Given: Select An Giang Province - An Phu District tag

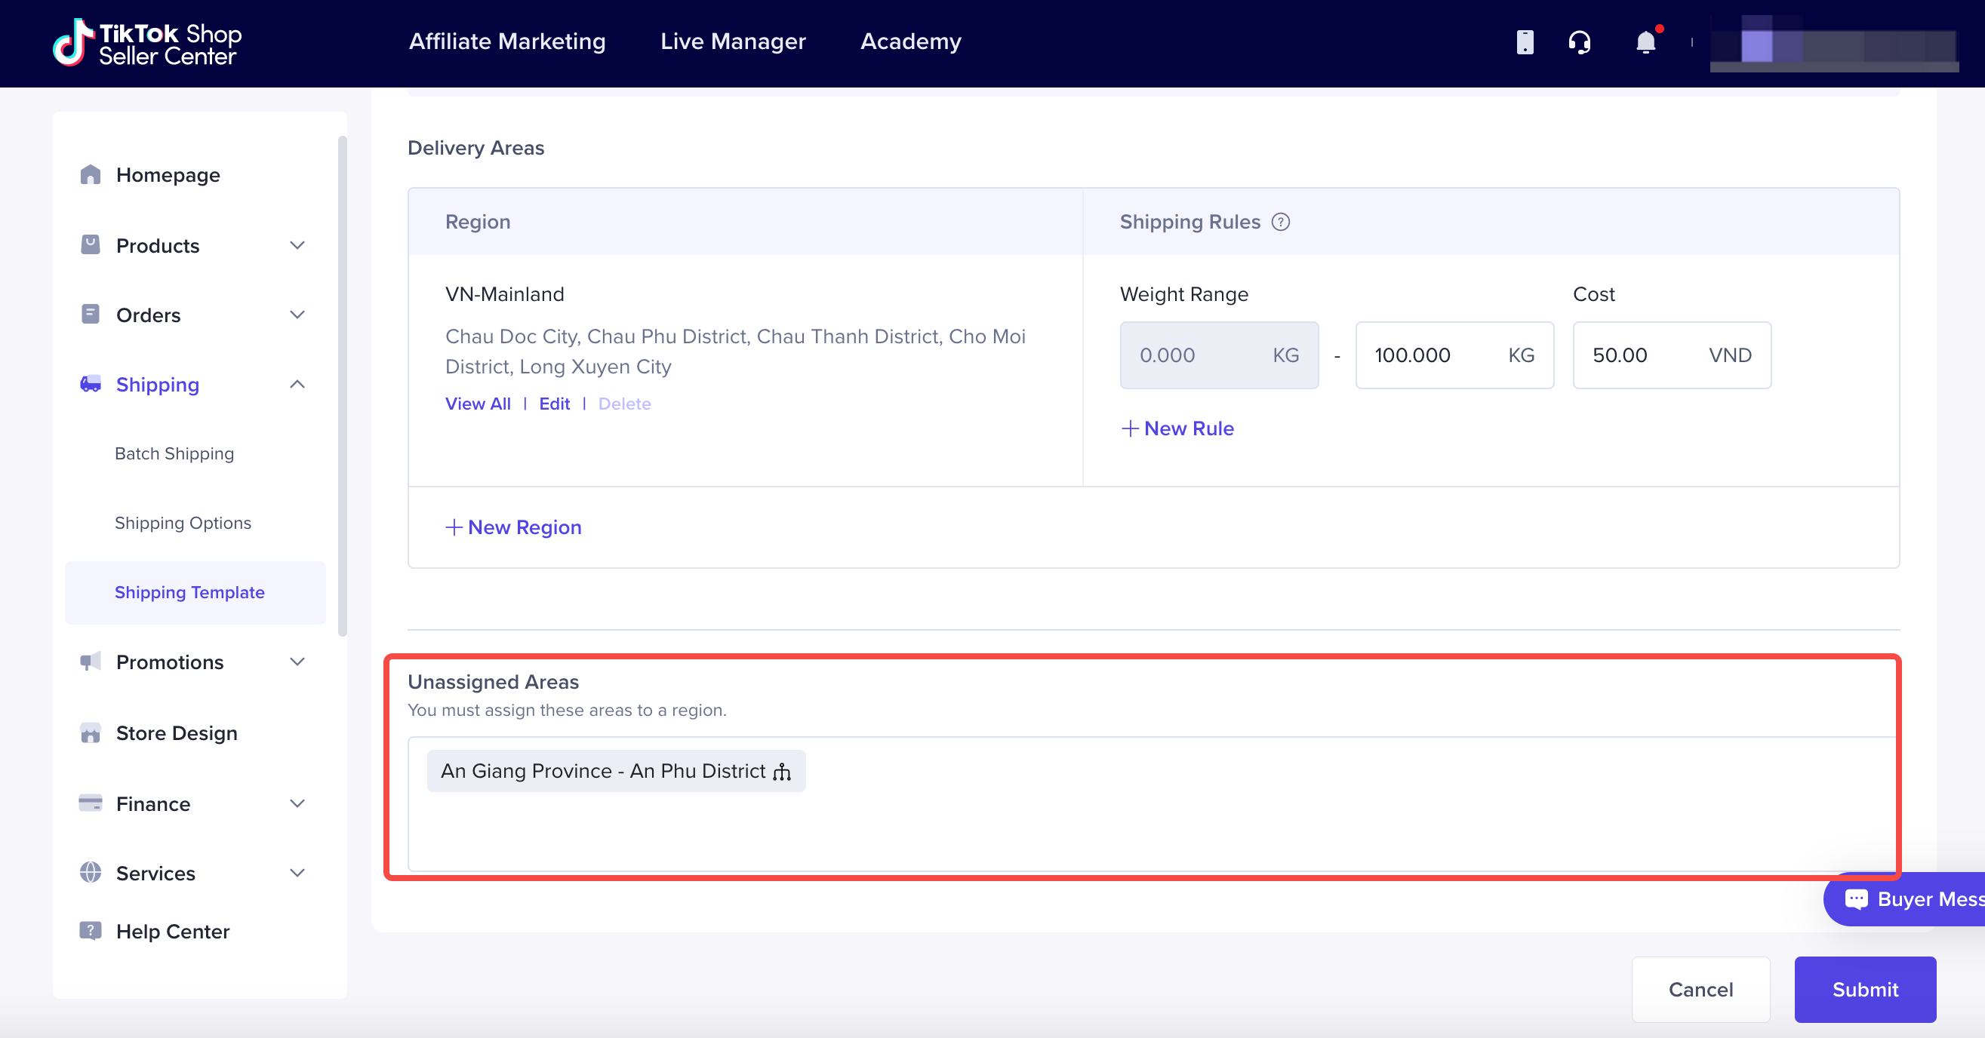Looking at the screenshot, I should point(616,771).
